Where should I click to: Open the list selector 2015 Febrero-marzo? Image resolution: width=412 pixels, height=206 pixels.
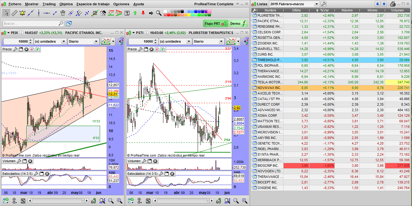pyautogui.click(x=294, y=4)
